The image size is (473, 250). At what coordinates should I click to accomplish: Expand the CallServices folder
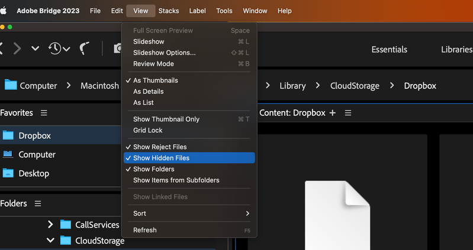point(50,225)
